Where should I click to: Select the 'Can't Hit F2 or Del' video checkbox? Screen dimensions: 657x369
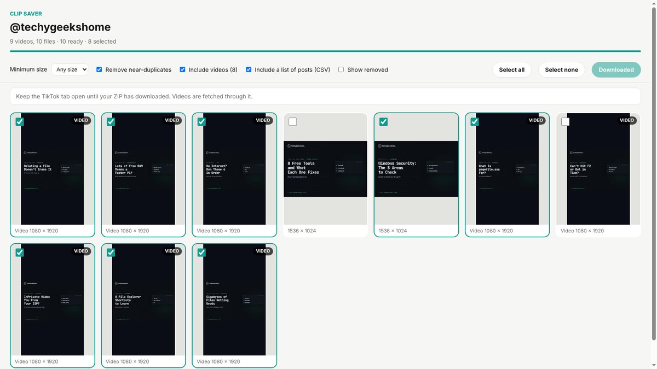566,122
